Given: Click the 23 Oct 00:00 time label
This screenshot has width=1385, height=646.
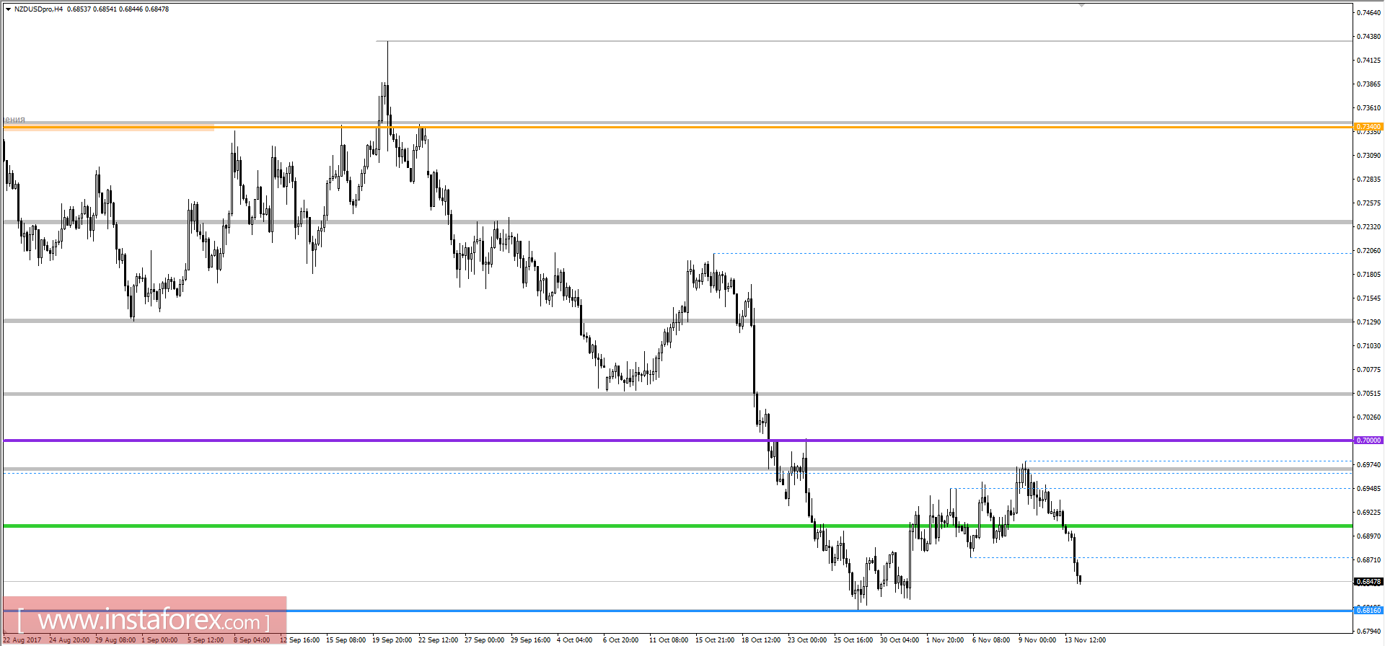Looking at the screenshot, I should tap(807, 640).
